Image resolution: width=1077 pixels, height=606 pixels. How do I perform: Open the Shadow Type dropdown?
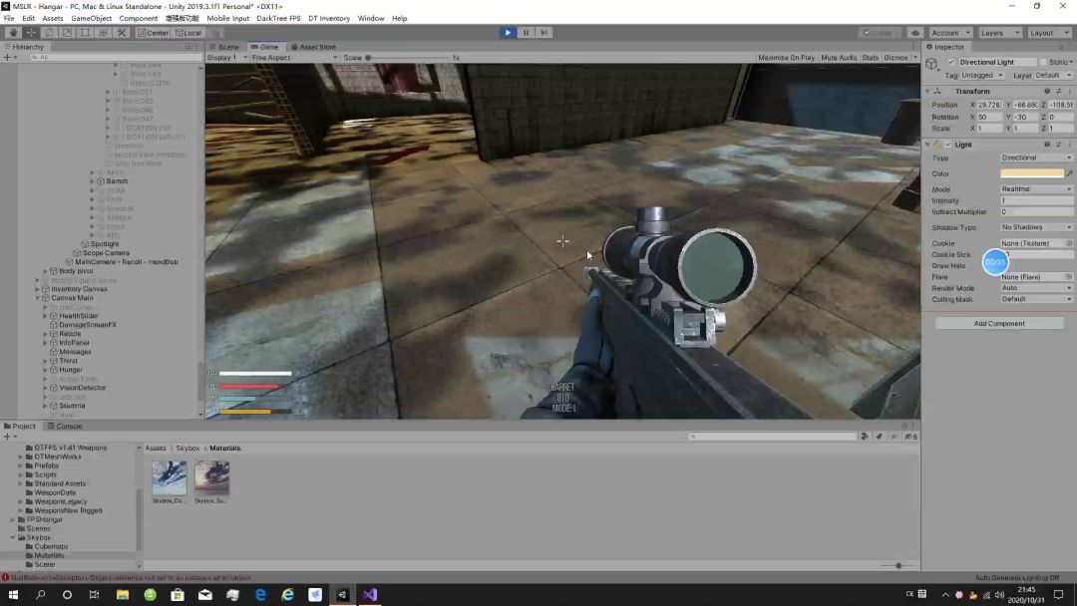point(1036,227)
